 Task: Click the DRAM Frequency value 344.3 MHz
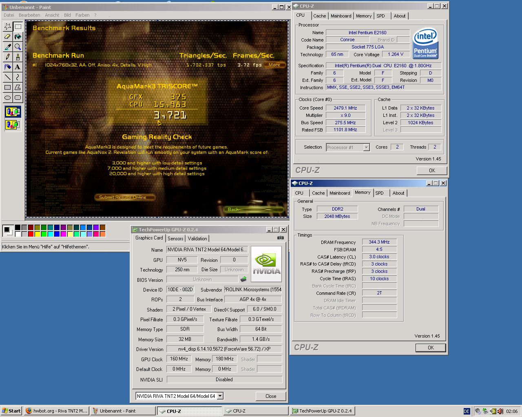click(379, 242)
